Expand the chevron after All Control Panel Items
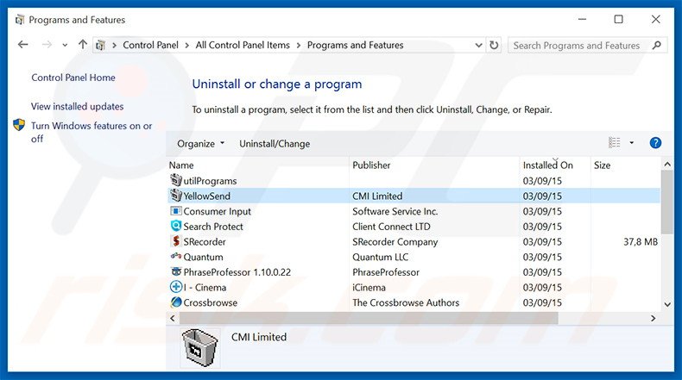 (299, 45)
